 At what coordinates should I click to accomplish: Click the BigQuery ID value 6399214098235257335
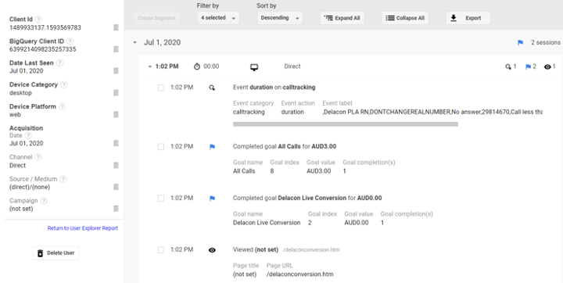tap(43, 49)
